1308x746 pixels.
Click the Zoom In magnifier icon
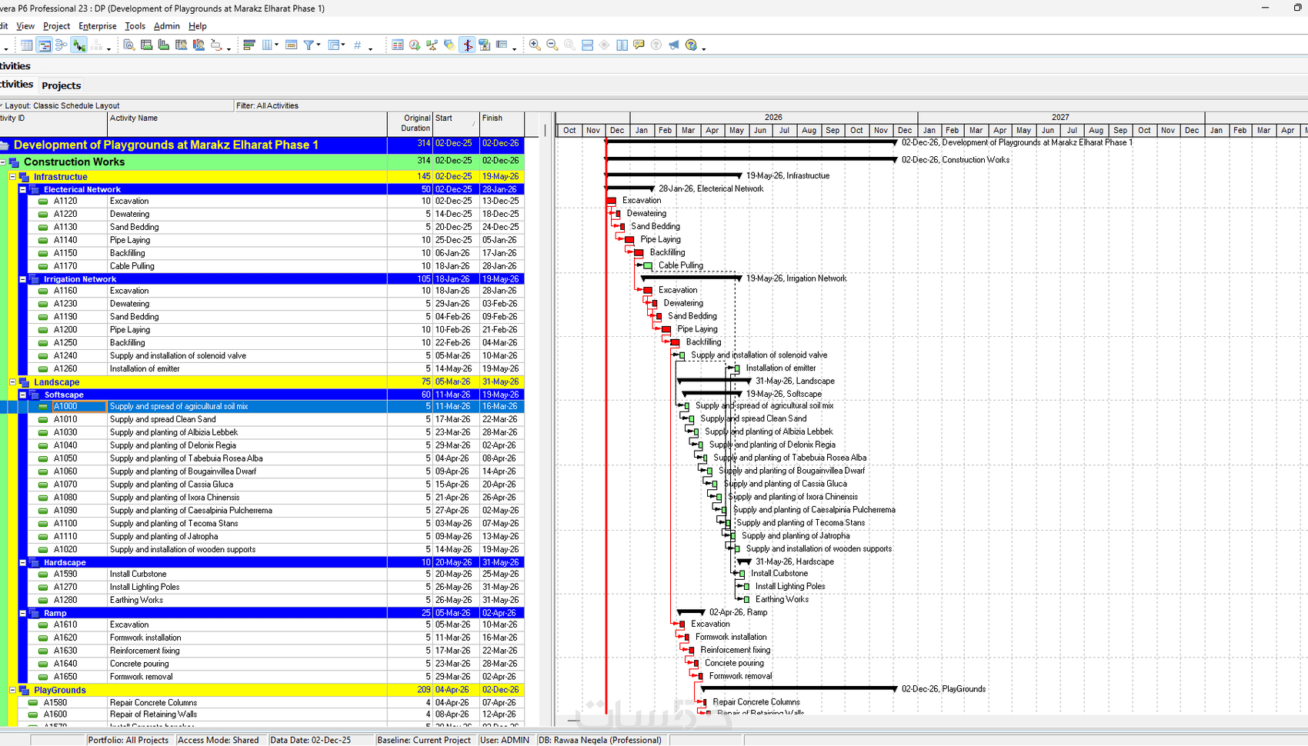tap(535, 45)
